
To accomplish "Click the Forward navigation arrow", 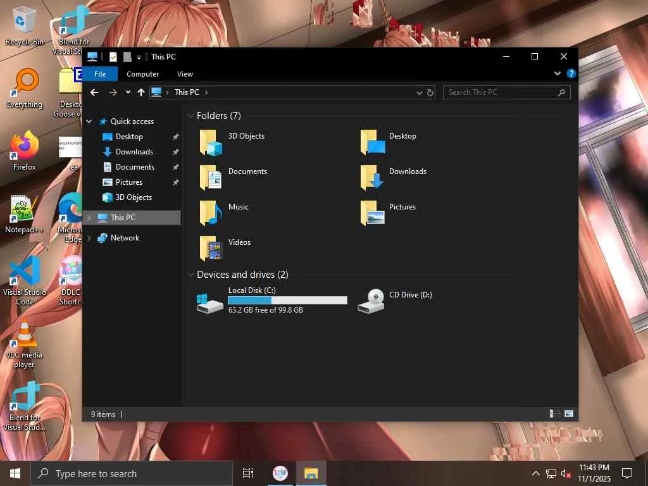I will coord(113,92).
